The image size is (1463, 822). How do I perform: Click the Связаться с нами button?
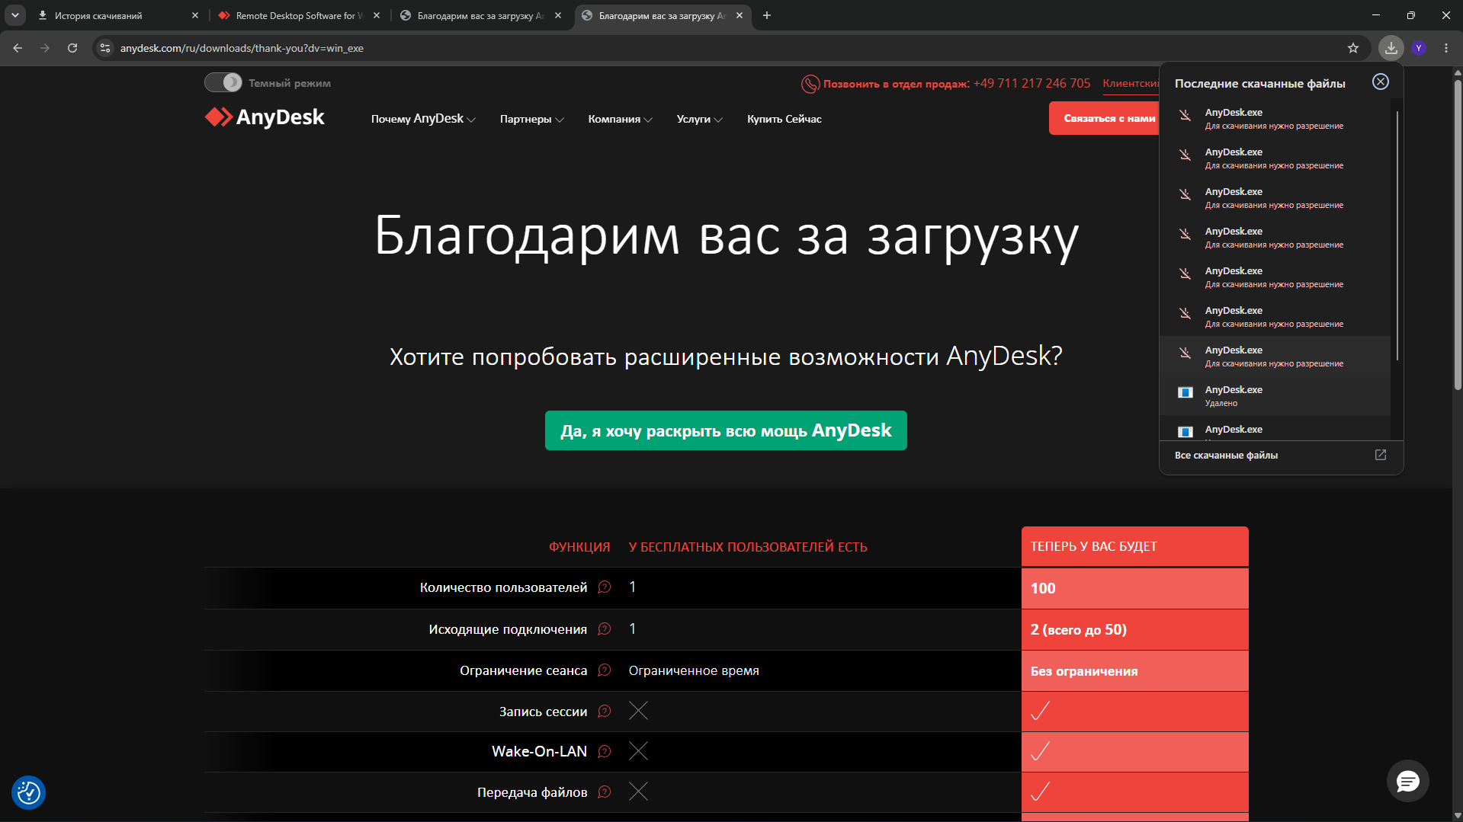coord(1105,118)
